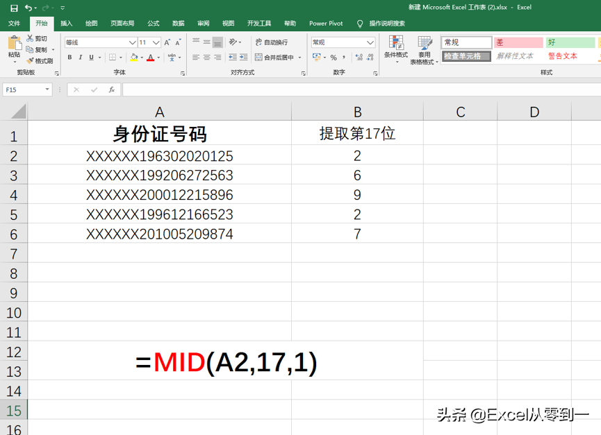Viewport: 601px width, 435px height.
Task: Switch to the 公式 (Formulas) ribbon tab
Action: 153,23
